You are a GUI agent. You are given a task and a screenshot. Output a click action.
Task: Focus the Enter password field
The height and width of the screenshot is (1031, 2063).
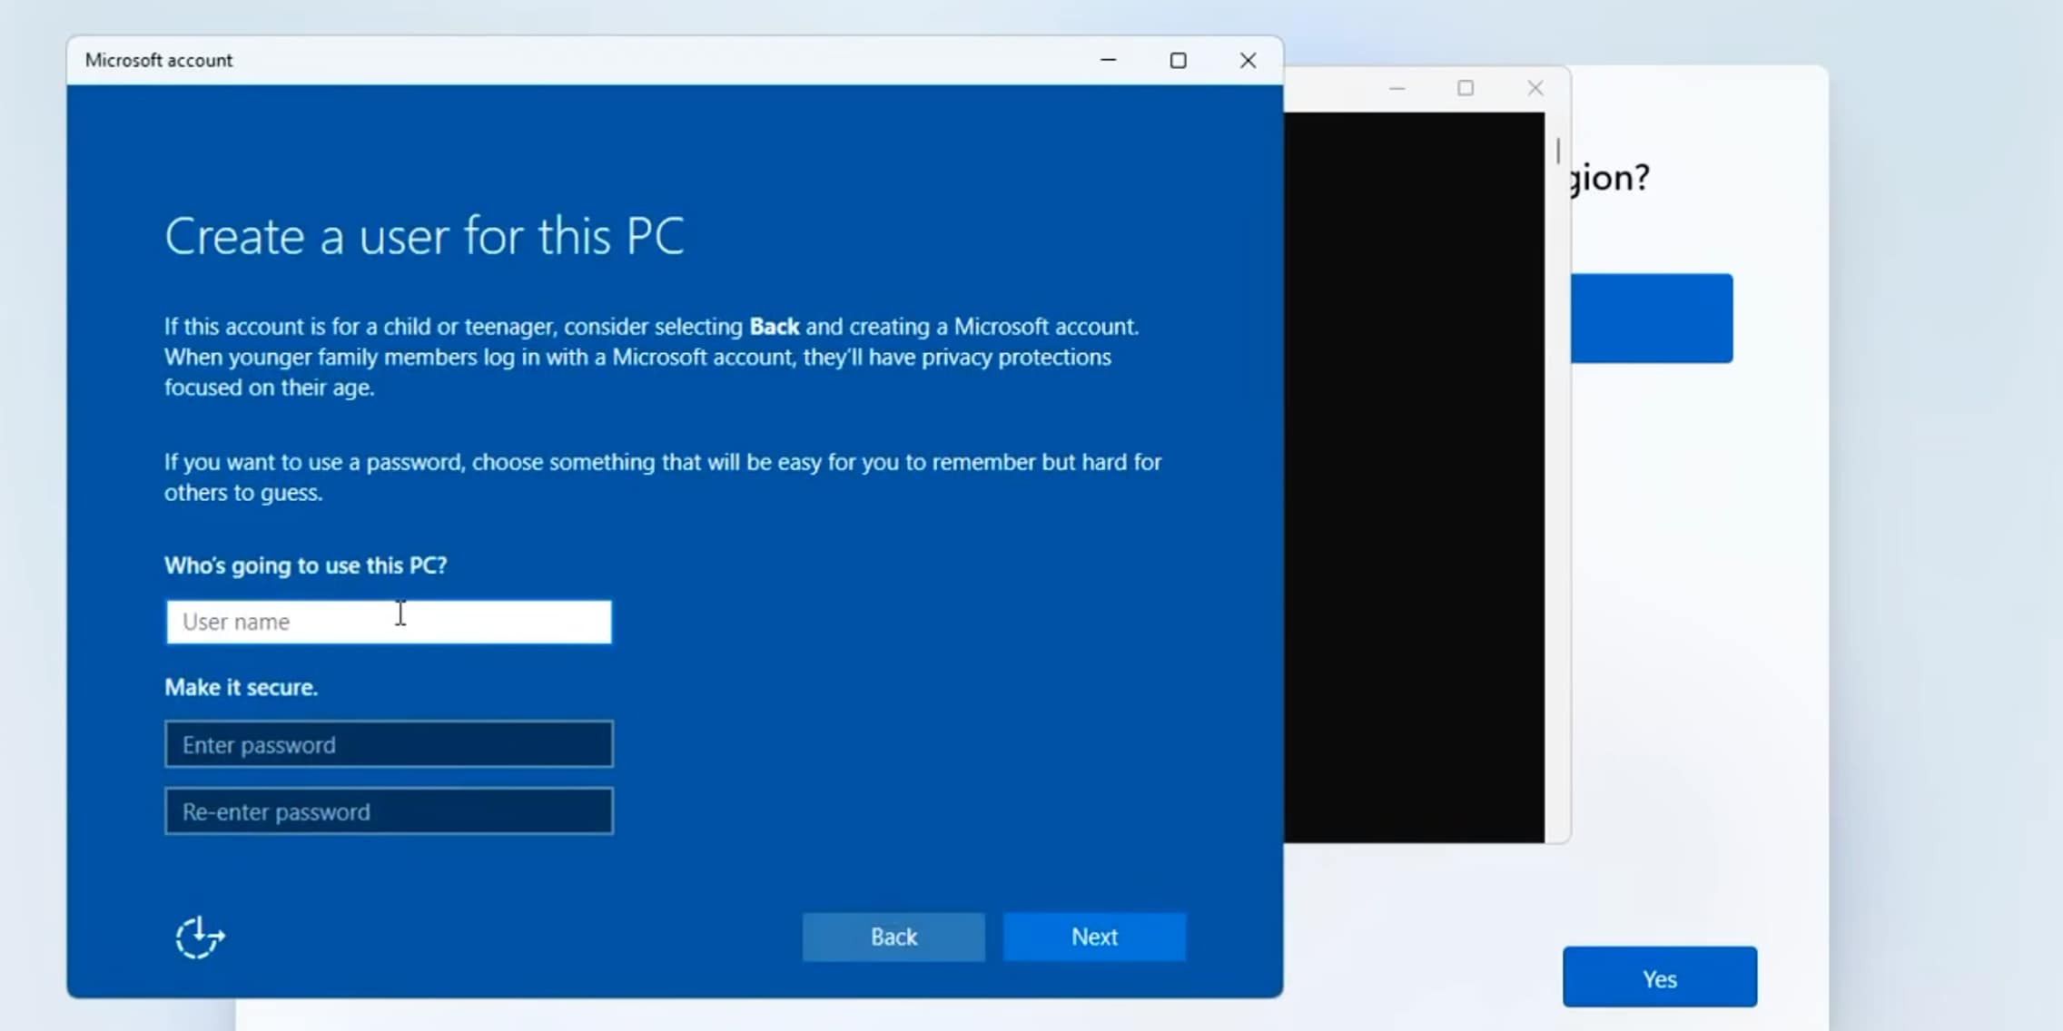tap(389, 744)
